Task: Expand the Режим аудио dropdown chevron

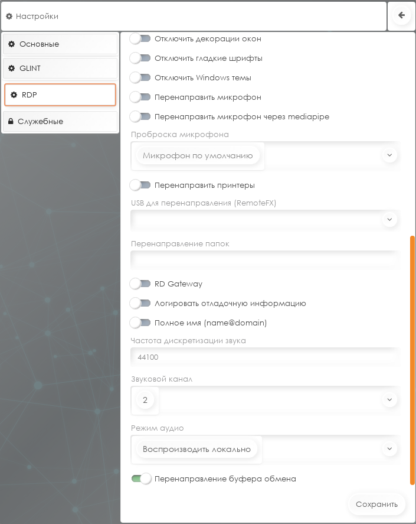Action: click(x=389, y=448)
